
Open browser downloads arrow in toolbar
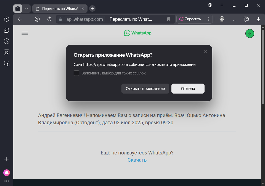click(x=258, y=19)
